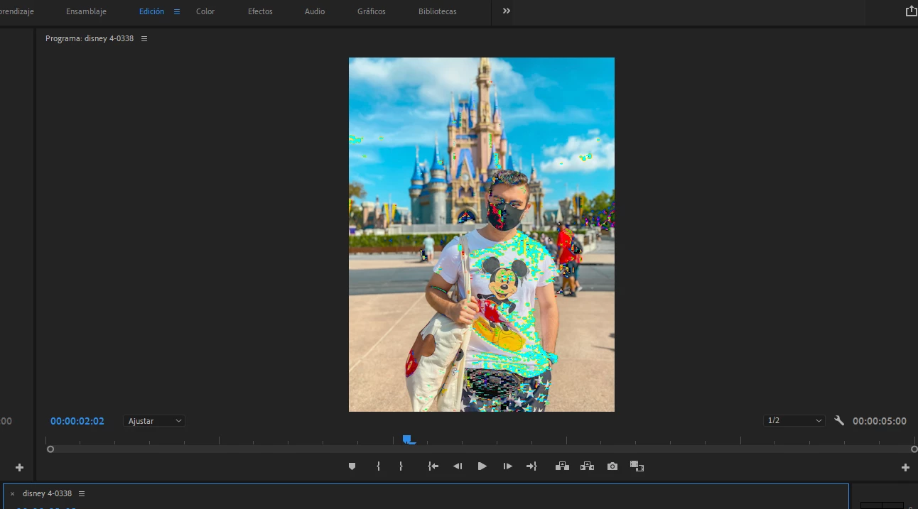Step forward one frame
918x509 pixels.
pos(507,466)
